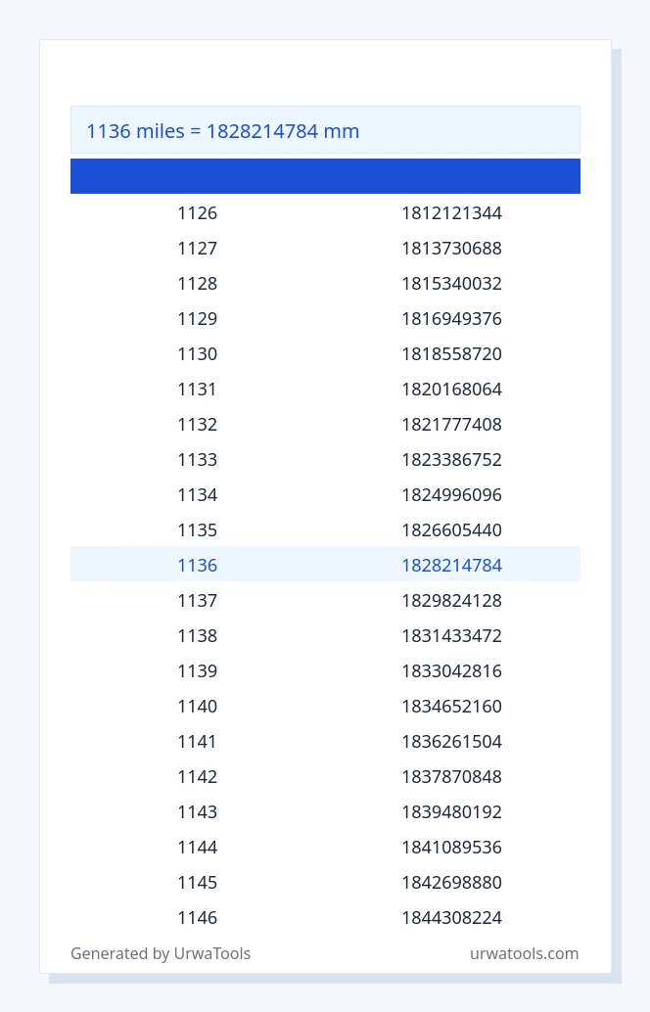
Task: Select the 1831433472 value
Action: point(452,636)
